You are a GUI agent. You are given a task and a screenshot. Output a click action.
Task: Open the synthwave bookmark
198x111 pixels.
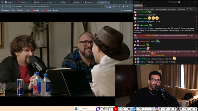point(35,10)
